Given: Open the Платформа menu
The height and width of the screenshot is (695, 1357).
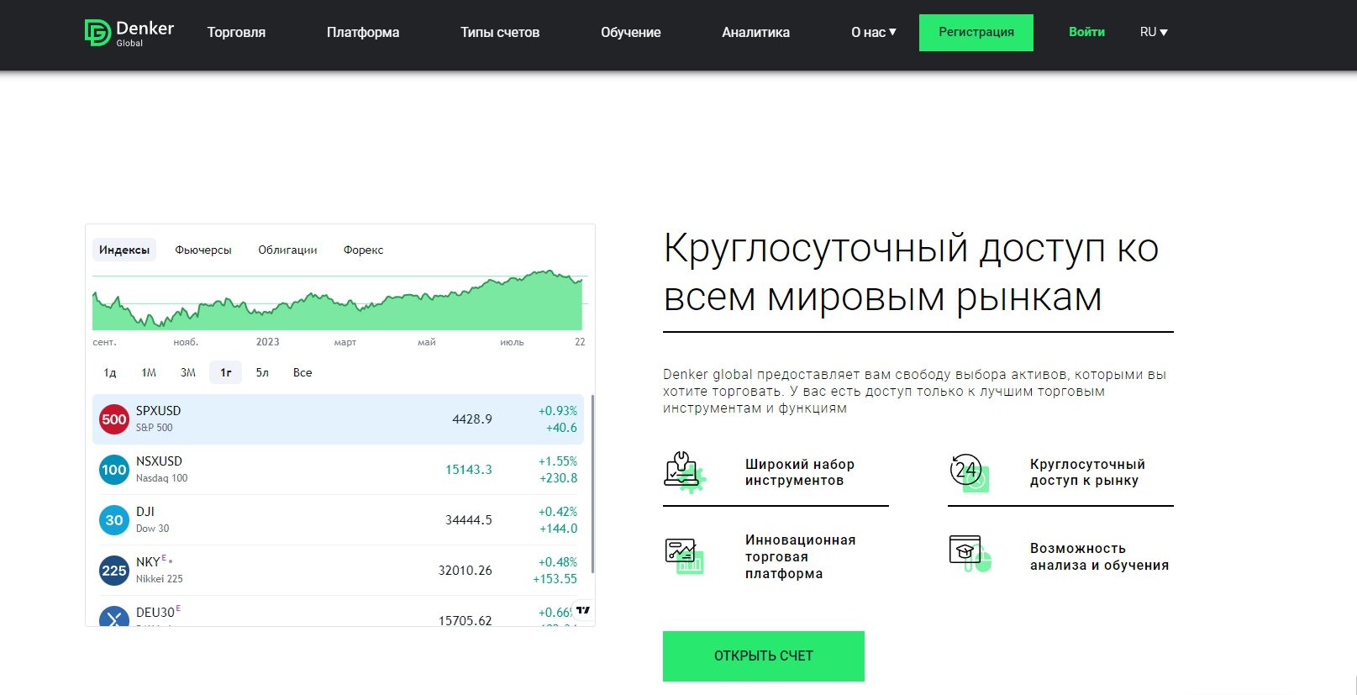Looking at the screenshot, I should [x=363, y=32].
